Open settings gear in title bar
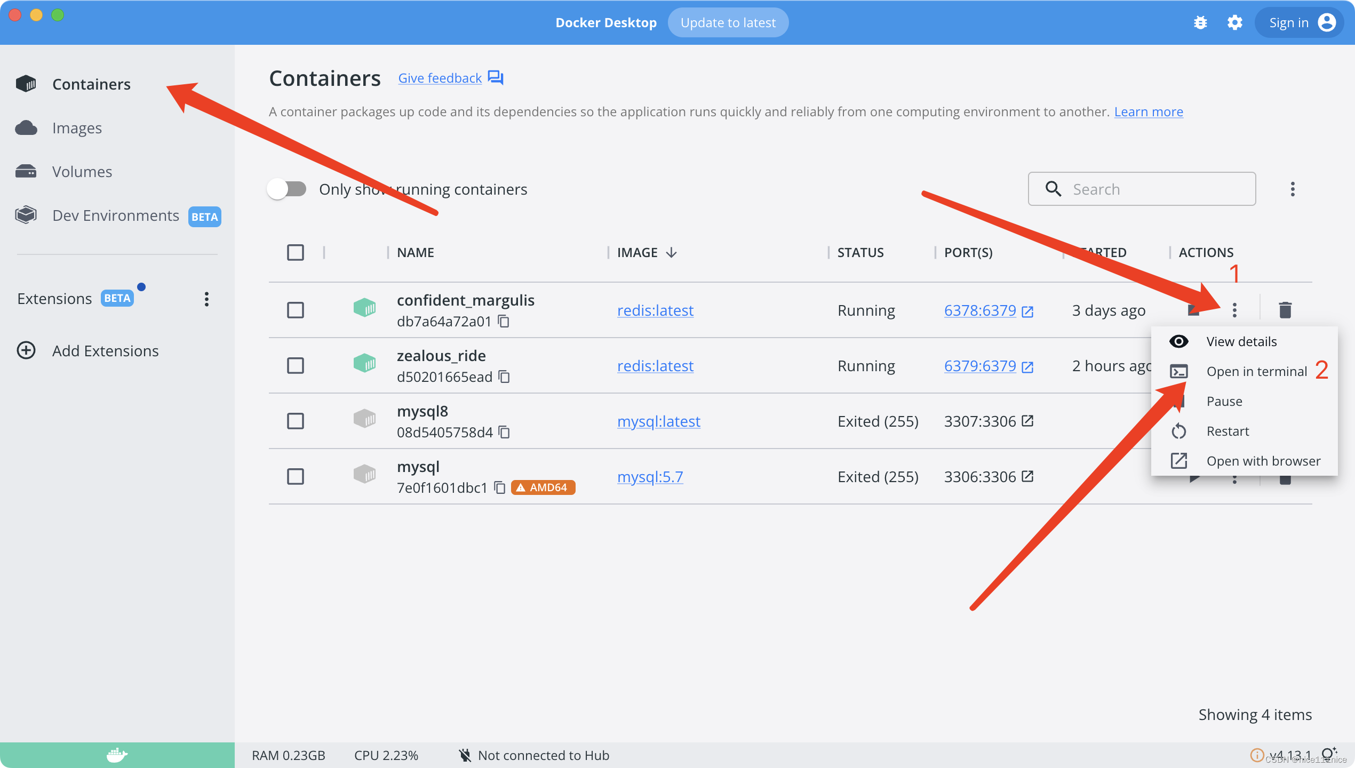The height and width of the screenshot is (768, 1355). [1234, 22]
